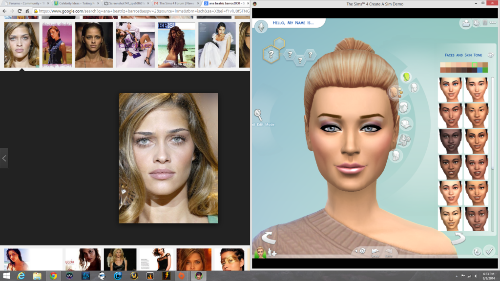
Task: Click the magnifying glass Detail Edit Mode icon
Action: coord(258,115)
